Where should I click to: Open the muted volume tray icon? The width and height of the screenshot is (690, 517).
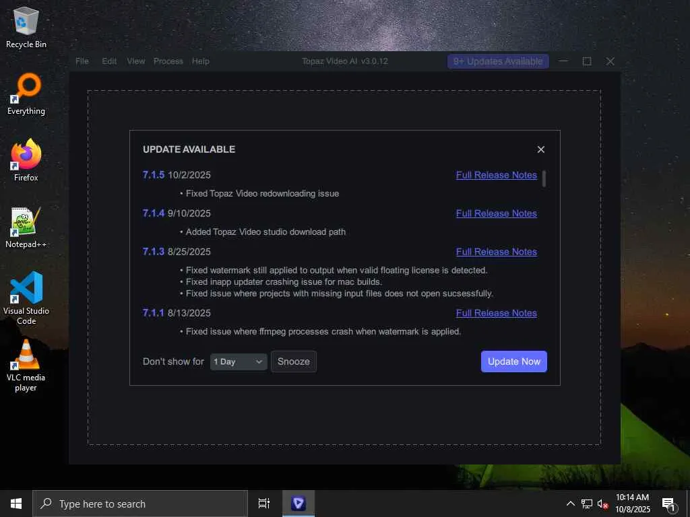pyautogui.click(x=603, y=504)
